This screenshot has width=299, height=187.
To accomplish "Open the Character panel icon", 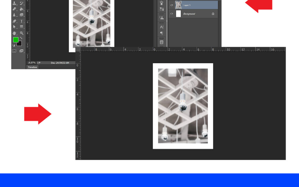I will click(x=161, y=27).
